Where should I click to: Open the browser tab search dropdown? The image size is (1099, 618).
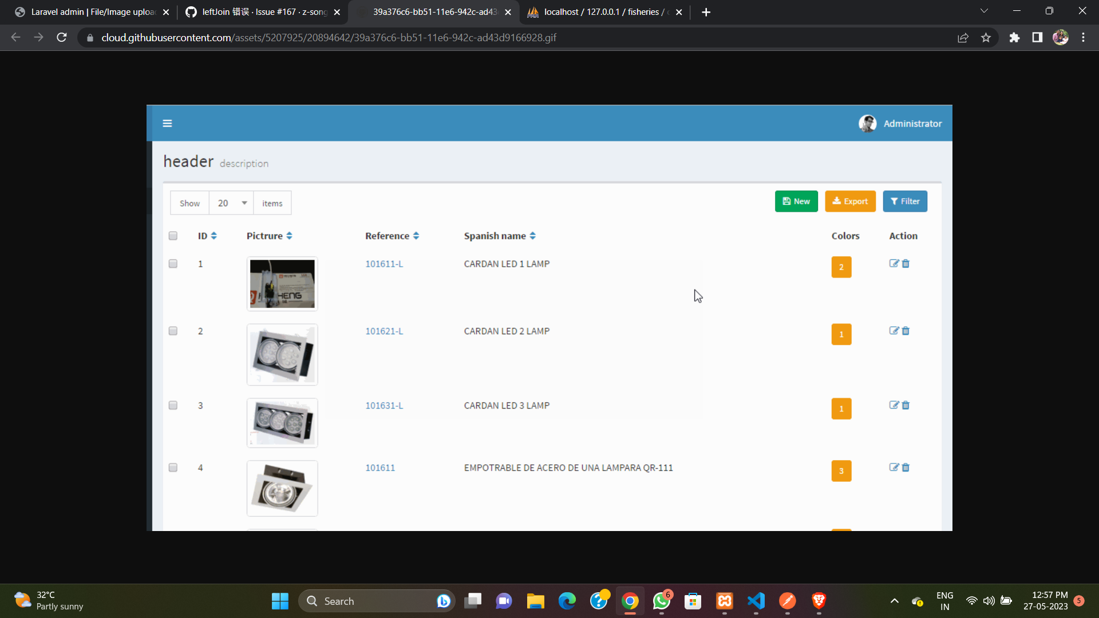[985, 11]
